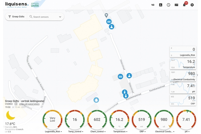Screen dimensions: 201x134
Task: Open the bar chart analytics icon
Action: point(160,5)
